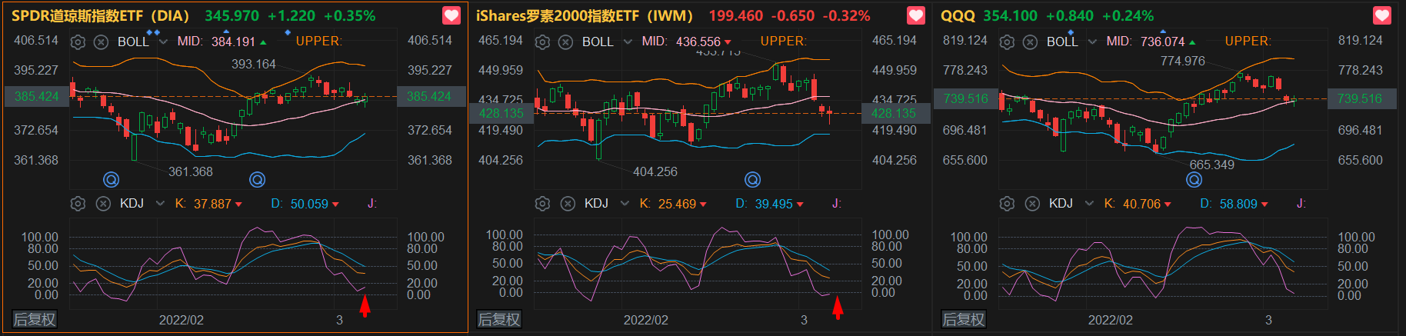Remove the KDJ indicator from DIA chart

(x=103, y=204)
